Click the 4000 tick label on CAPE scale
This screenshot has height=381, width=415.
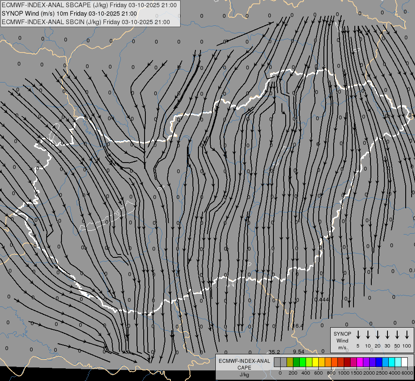click(394, 373)
